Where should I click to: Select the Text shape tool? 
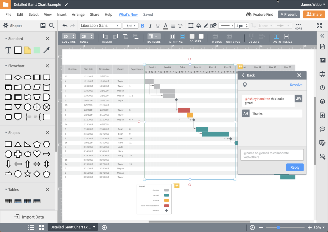point(8,50)
